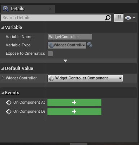Open the eye view options dropdown
The image size is (139, 145).
(x=130, y=18)
